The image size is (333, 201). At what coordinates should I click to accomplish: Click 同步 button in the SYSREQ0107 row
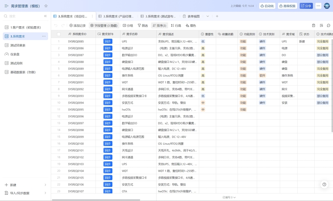tap(108, 191)
